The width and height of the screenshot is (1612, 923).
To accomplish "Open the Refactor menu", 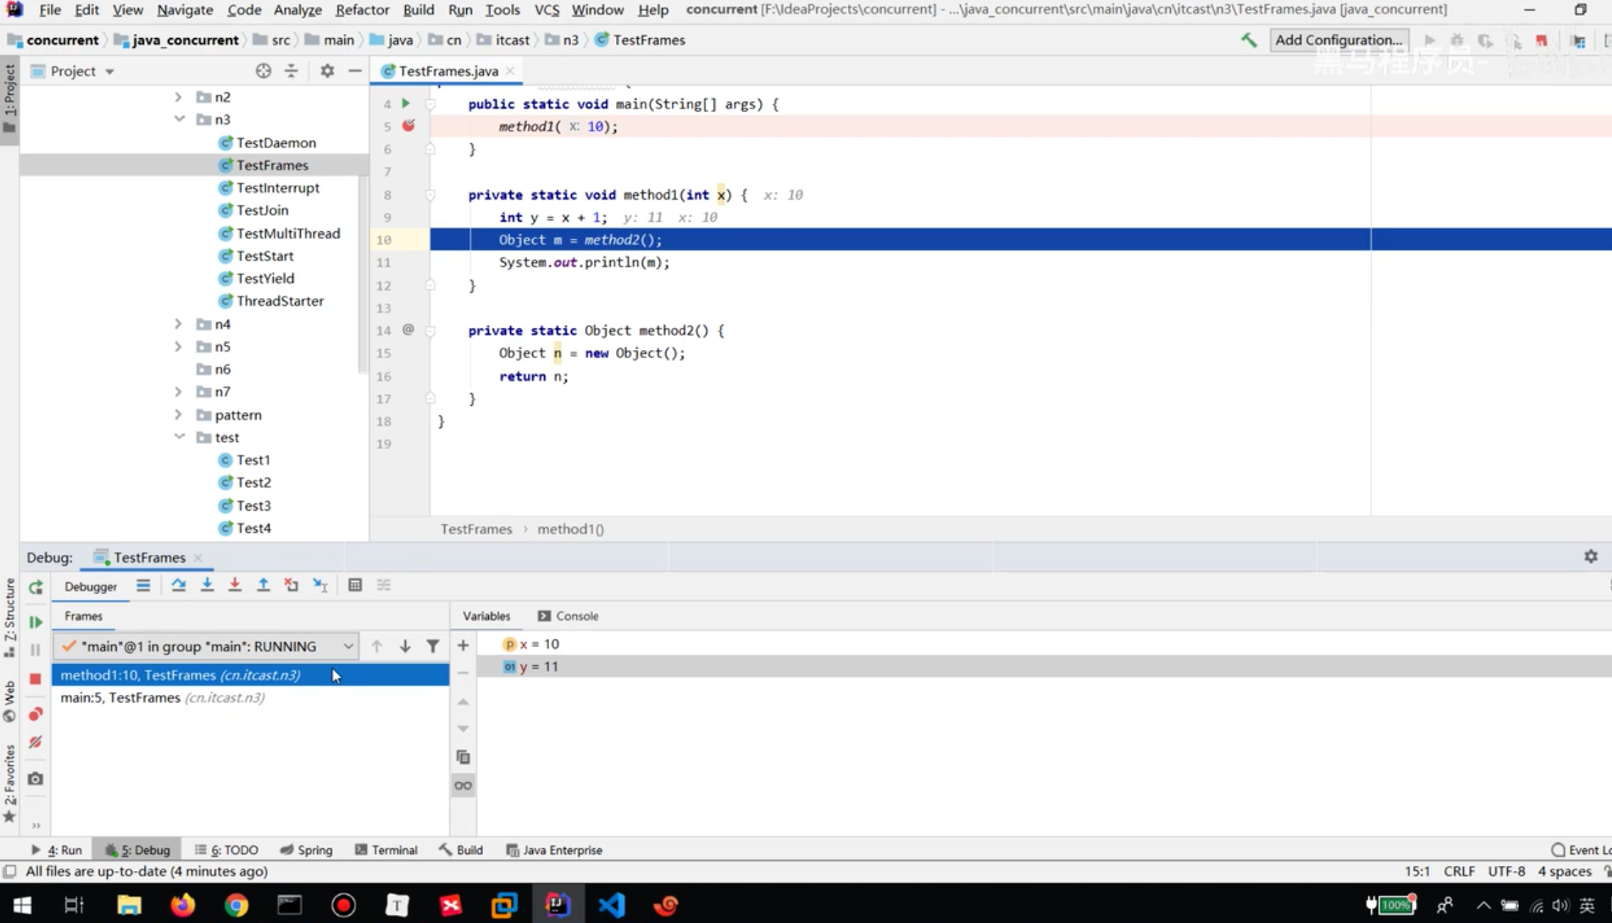I will pos(362,10).
